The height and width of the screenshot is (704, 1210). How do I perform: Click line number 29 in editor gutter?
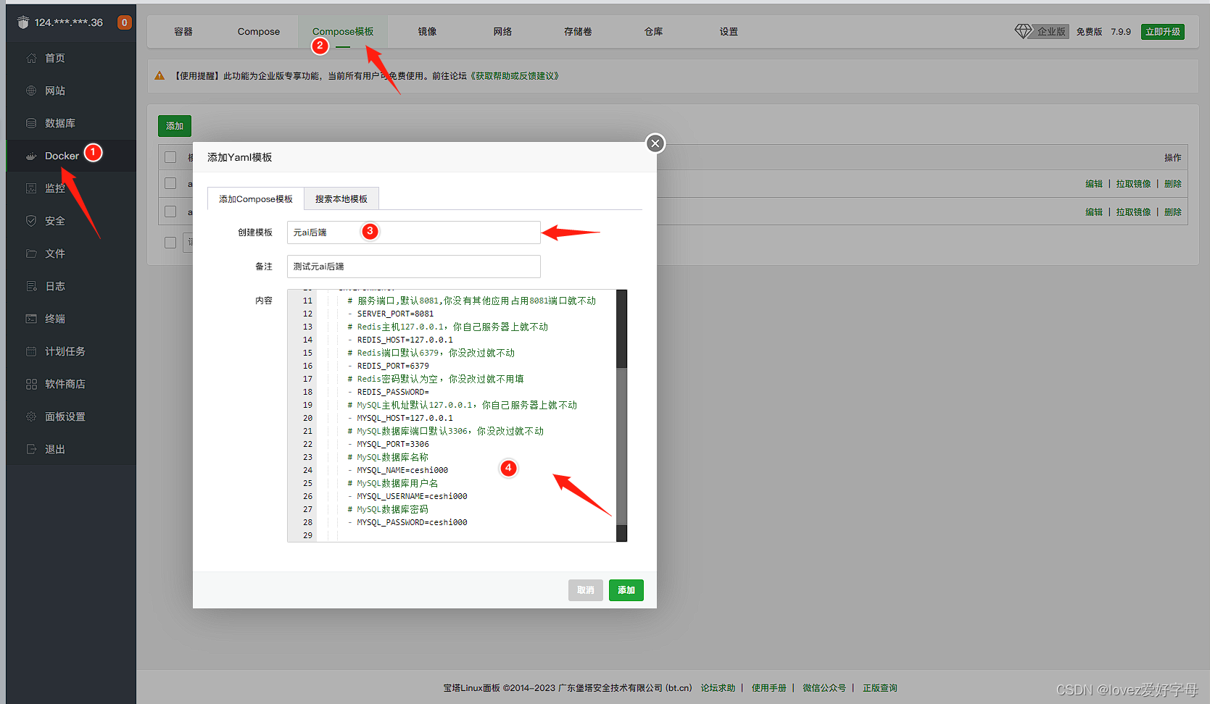point(307,535)
